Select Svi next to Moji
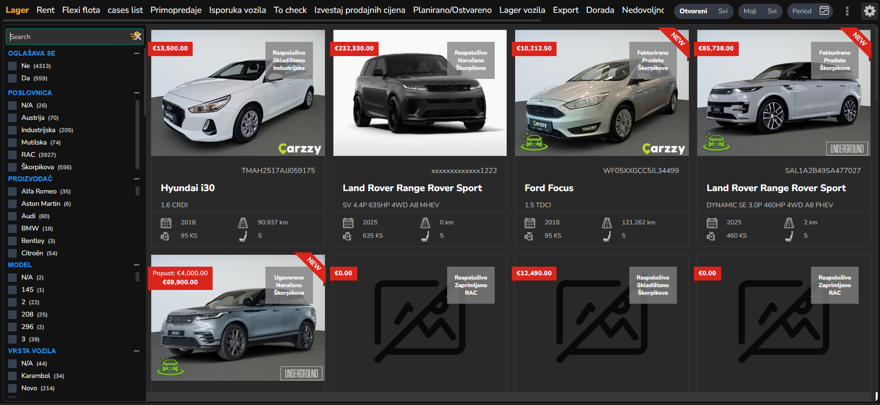This screenshot has height=405, width=880. (772, 11)
